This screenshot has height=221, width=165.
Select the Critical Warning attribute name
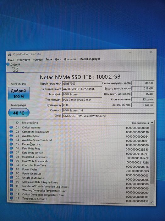click(31, 128)
